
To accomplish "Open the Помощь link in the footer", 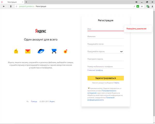I will [34, 102].
